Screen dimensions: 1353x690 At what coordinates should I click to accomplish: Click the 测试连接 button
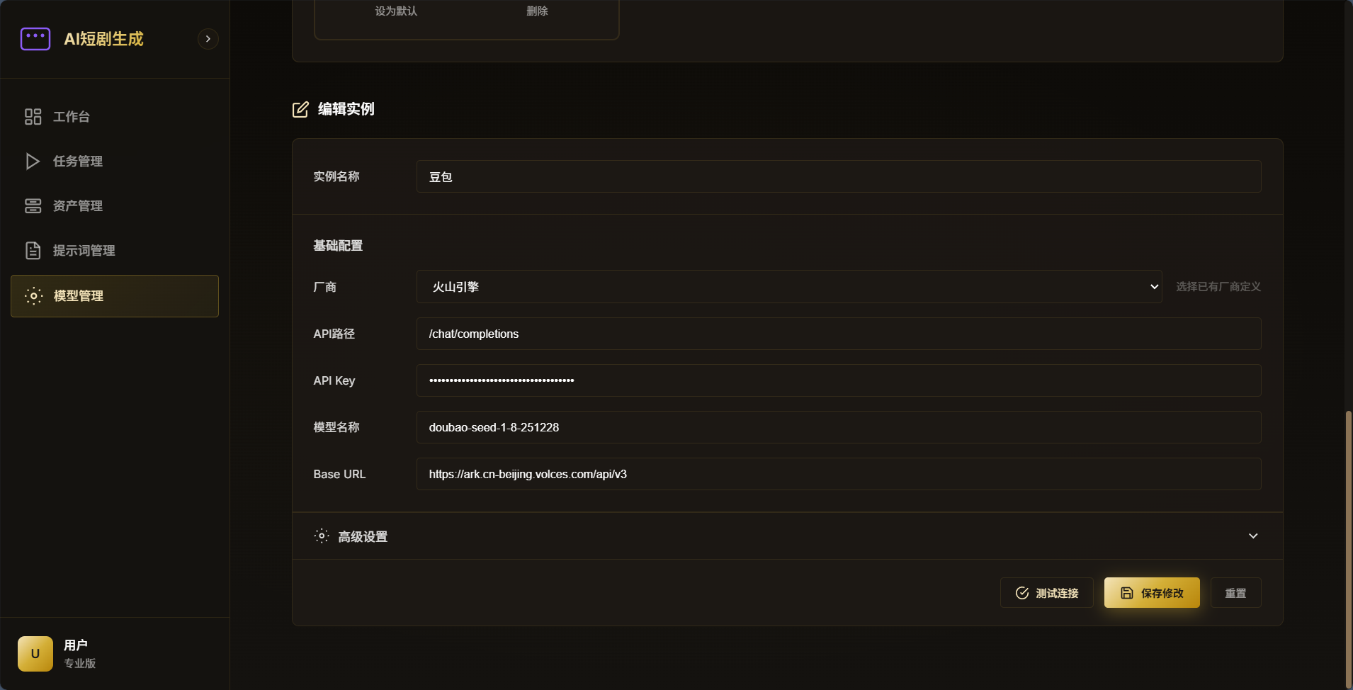(1046, 593)
